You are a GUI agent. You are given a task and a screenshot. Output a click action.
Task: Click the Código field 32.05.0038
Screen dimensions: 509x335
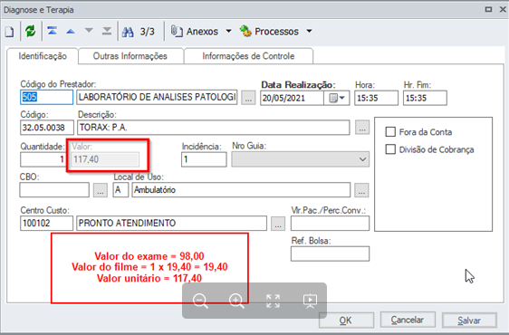click(47, 128)
